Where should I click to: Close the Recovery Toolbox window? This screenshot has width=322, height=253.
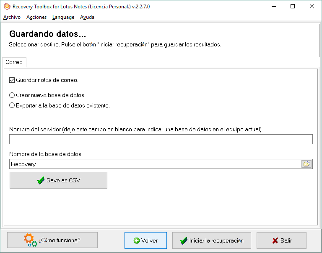312,6
